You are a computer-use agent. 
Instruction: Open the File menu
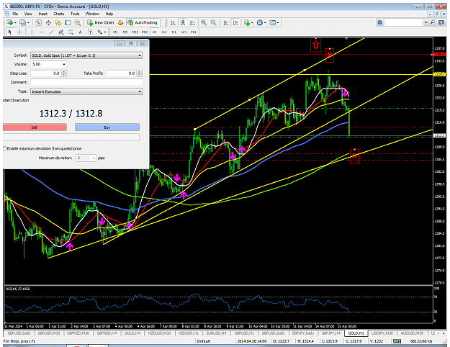click(x=15, y=14)
